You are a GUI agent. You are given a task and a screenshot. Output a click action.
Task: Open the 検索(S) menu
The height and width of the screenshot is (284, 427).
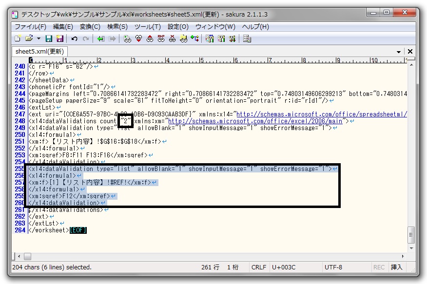tap(117, 27)
